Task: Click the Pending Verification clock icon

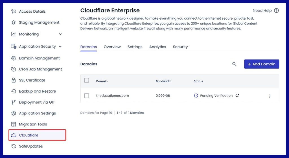Action: pyautogui.click(x=196, y=95)
